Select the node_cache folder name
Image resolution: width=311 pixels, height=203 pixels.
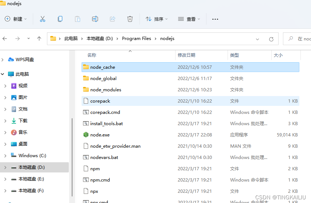[x=103, y=67]
